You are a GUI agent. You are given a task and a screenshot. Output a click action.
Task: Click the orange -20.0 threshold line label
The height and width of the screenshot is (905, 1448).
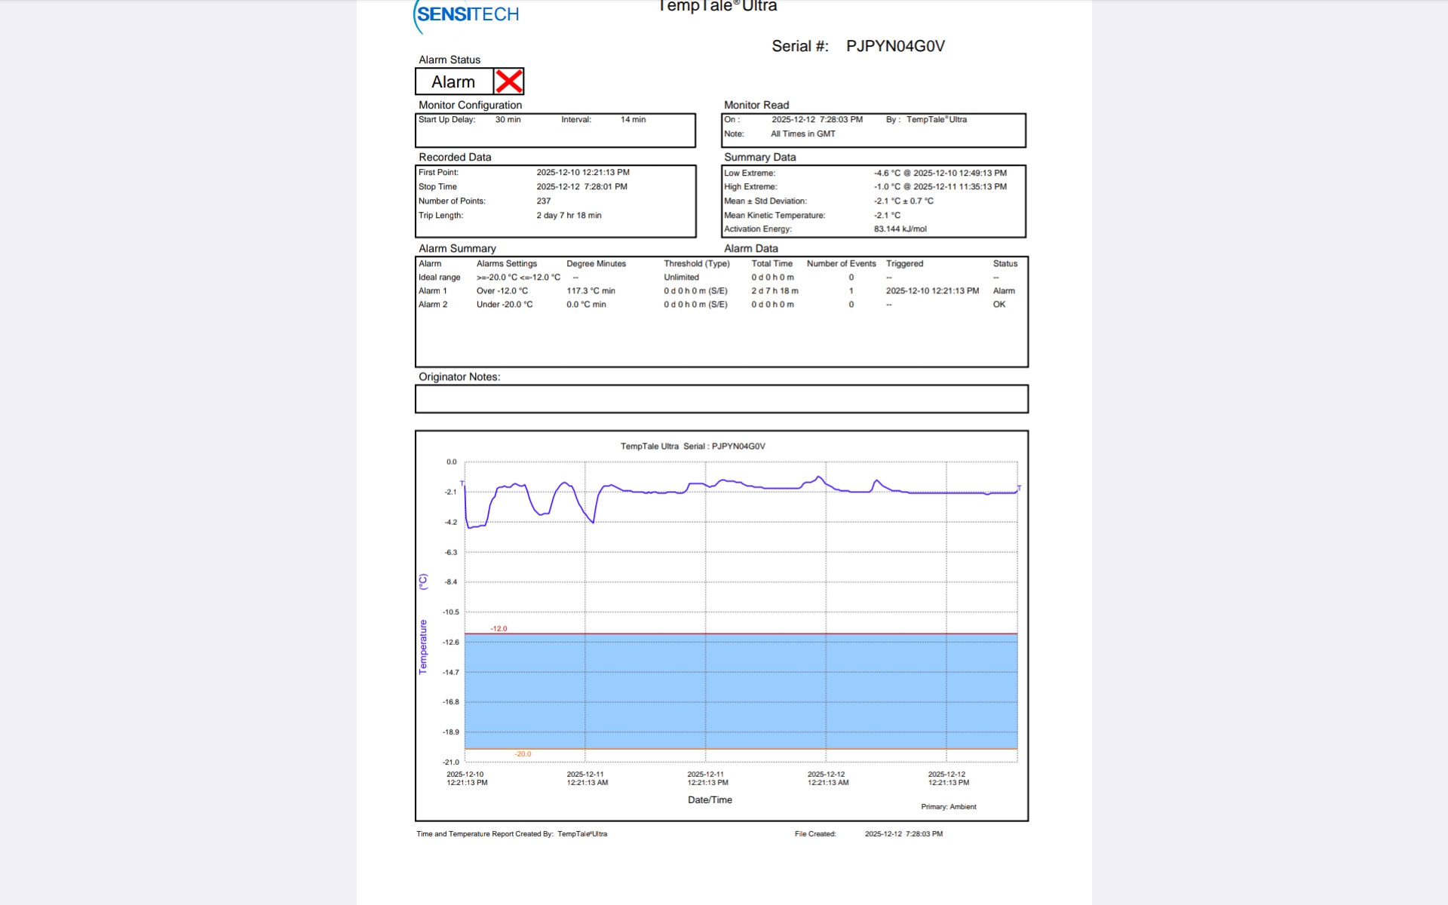coord(523,754)
